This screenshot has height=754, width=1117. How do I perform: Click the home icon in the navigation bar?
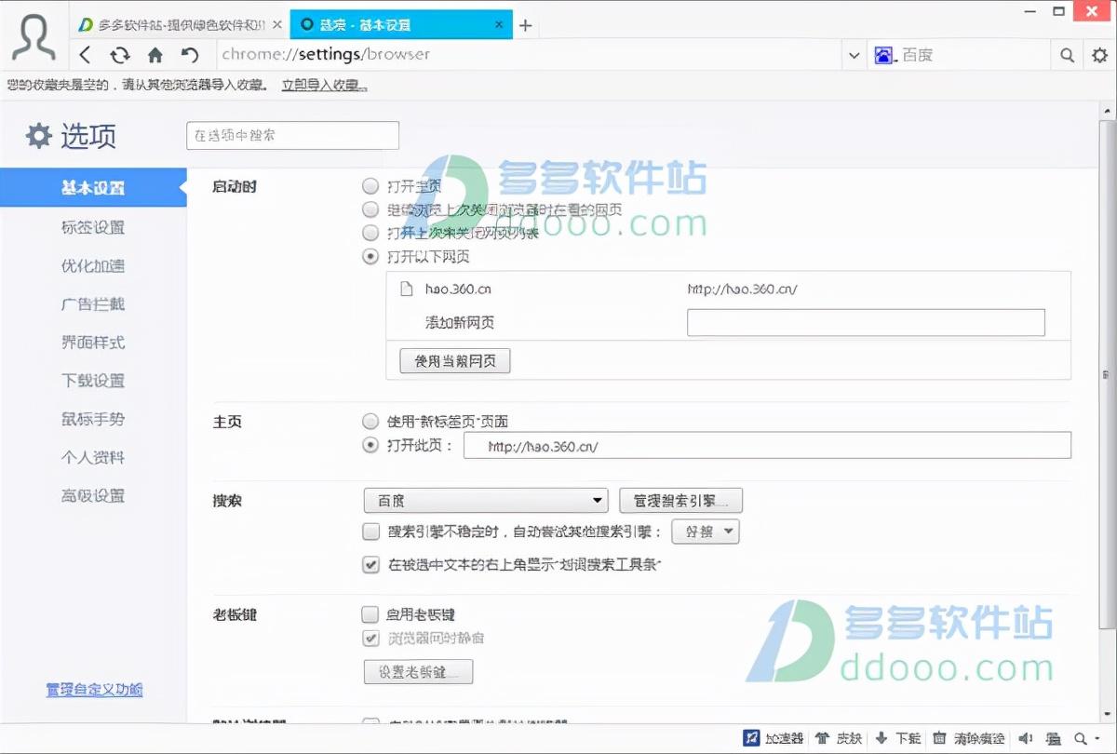155,55
